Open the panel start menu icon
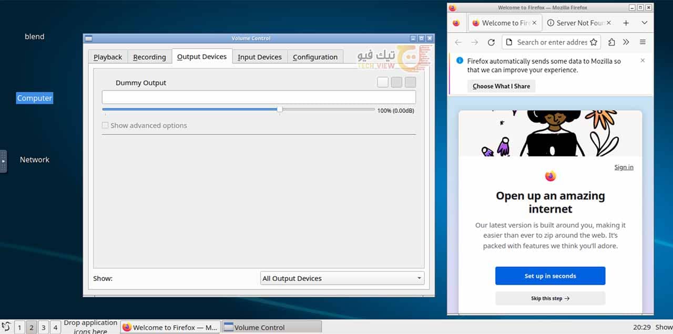 (x=6, y=327)
